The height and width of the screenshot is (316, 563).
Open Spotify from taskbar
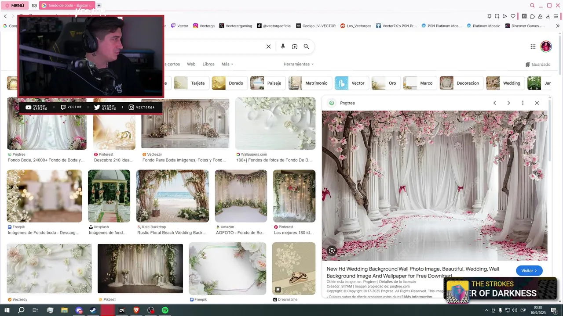(165, 310)
